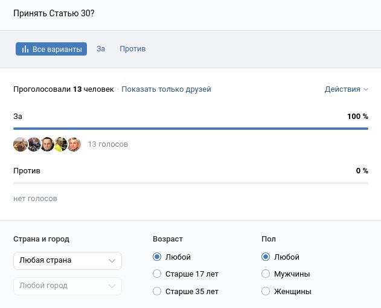
Task: Click the voter avatar with yellow clothing
Action: [60, 144]
